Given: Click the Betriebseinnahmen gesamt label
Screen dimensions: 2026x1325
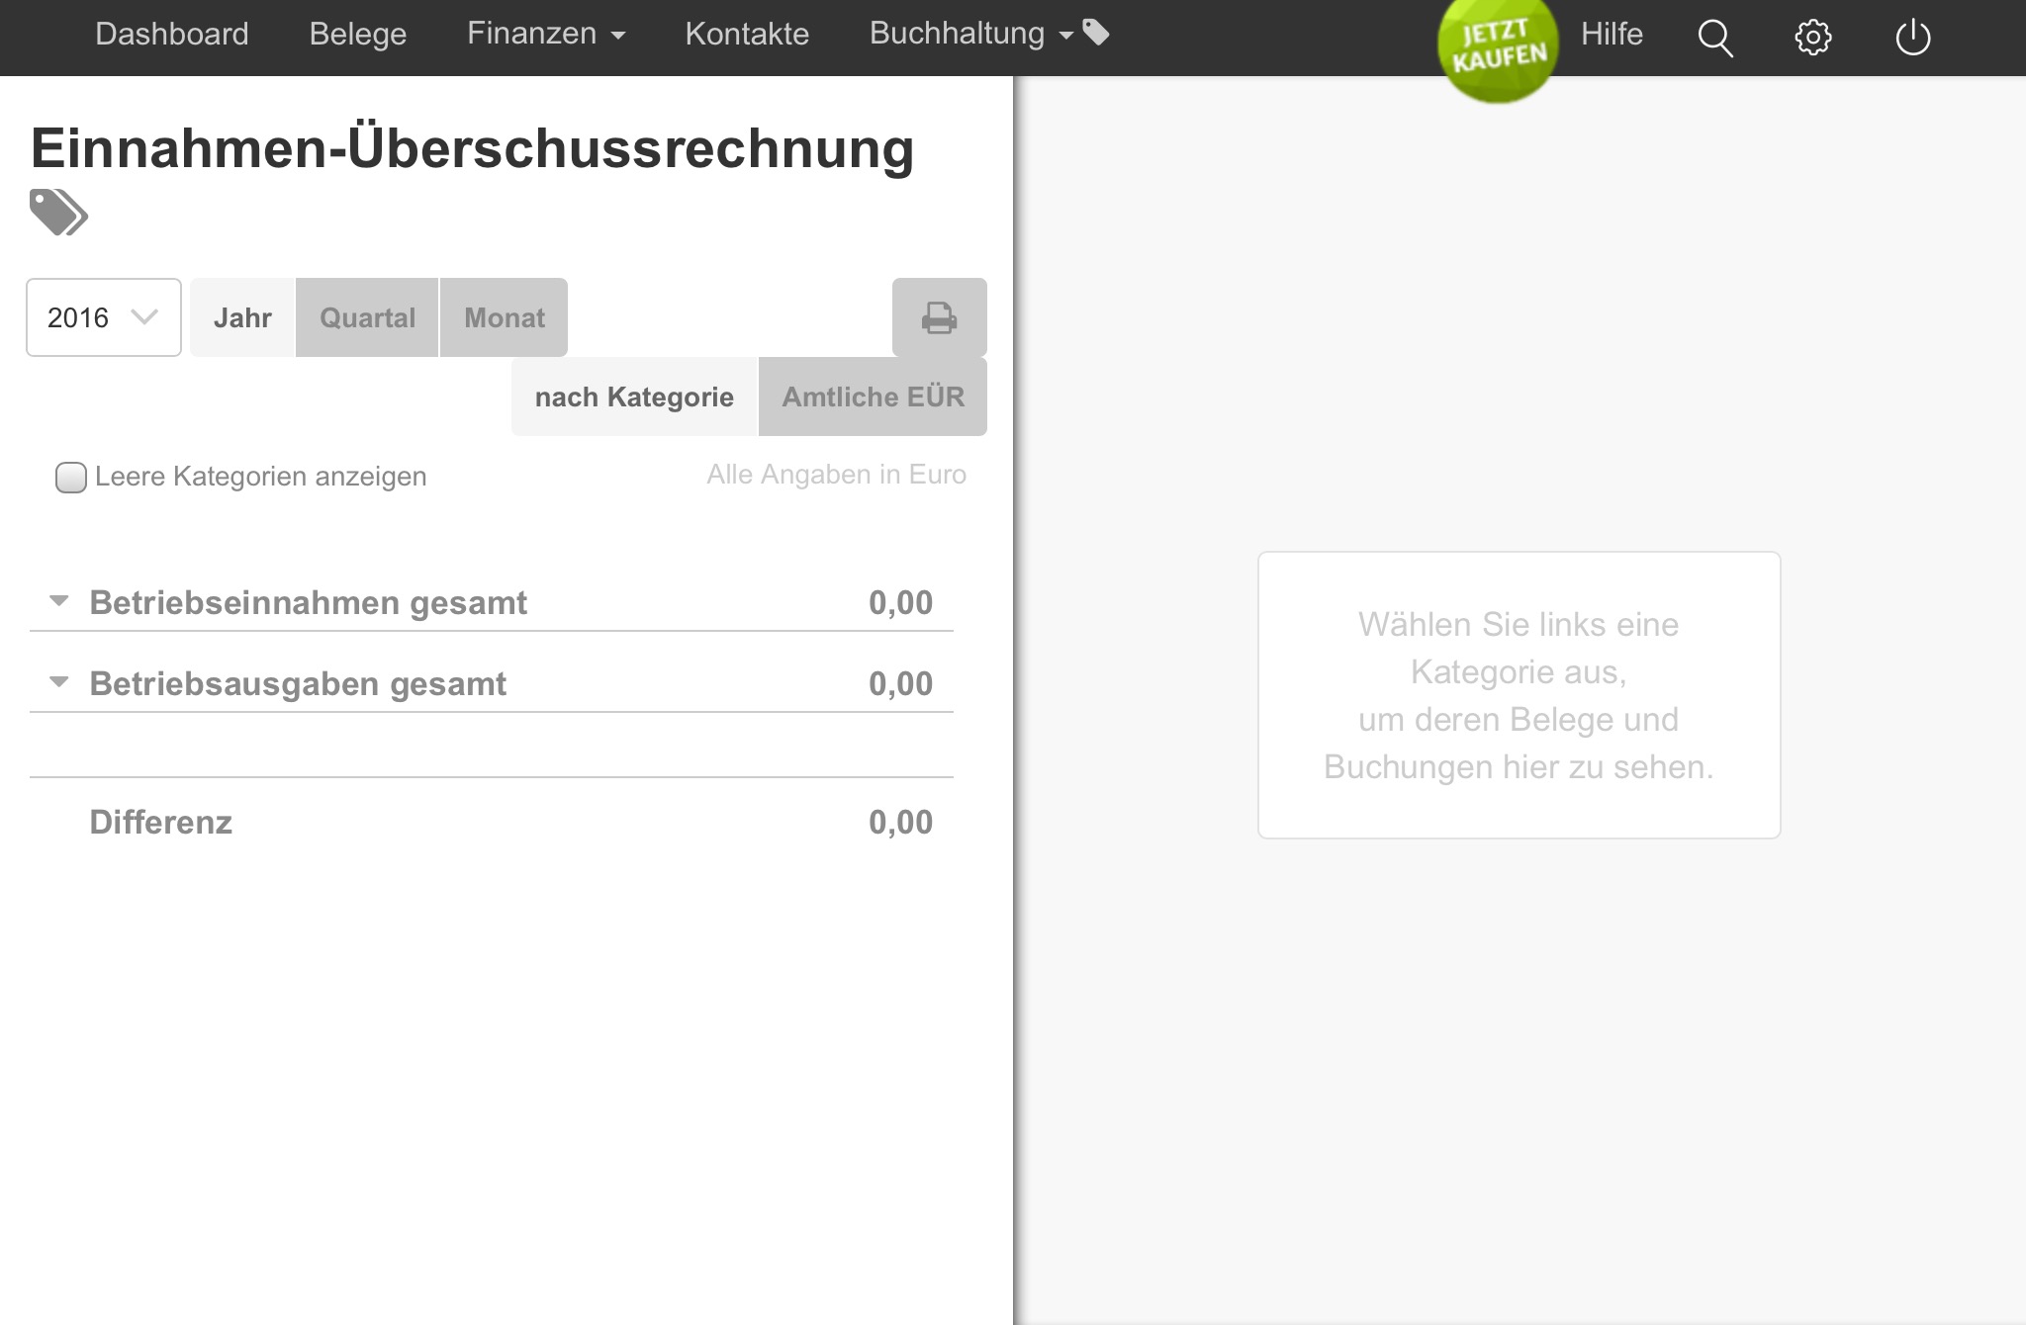Looking at the screenshot, I should [x=308, y=602].
